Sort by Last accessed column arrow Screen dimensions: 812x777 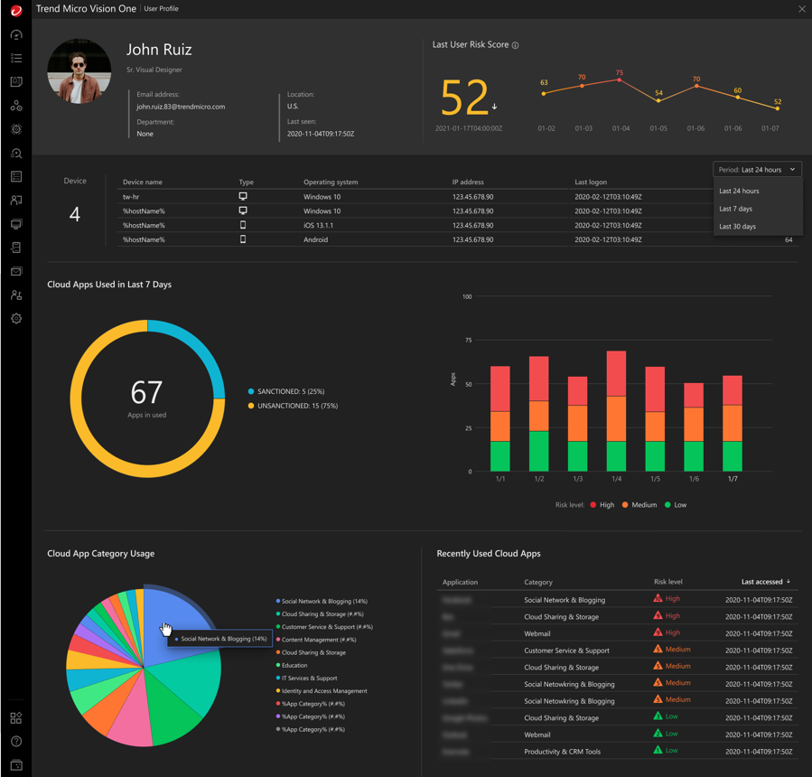click(x=789, y=581)
